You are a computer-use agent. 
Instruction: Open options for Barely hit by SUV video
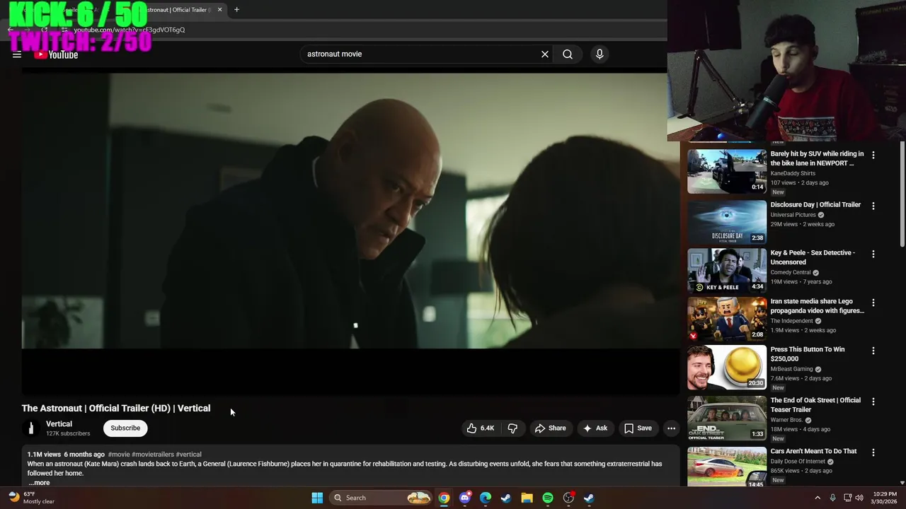[873, 155]
